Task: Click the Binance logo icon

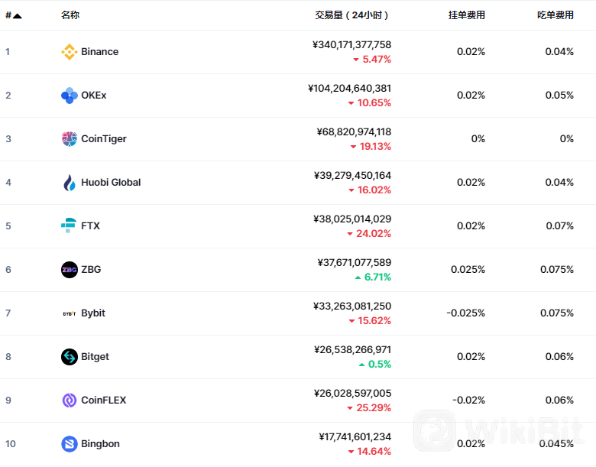Action: point(69,52)
